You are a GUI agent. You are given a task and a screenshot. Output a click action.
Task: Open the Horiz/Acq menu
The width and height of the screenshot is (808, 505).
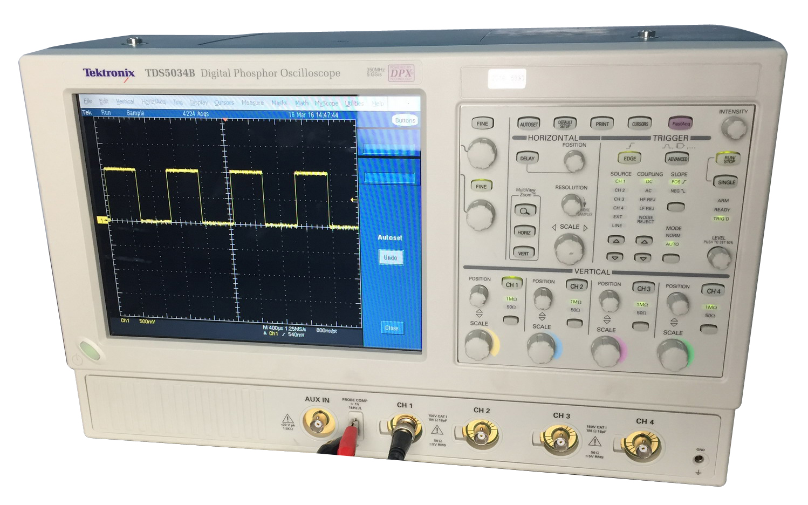(153, 102)
